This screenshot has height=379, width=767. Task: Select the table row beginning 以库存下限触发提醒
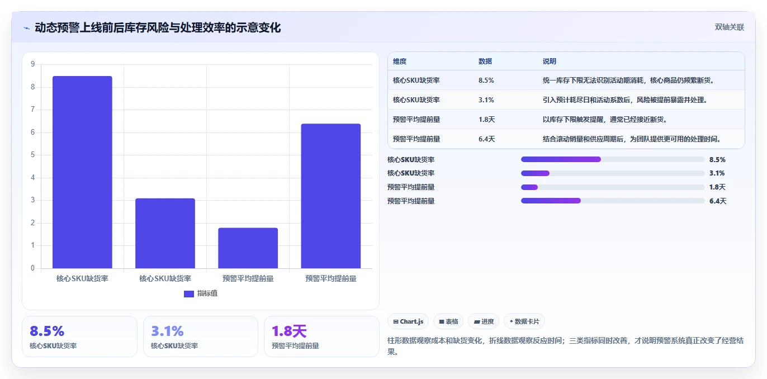566,120
